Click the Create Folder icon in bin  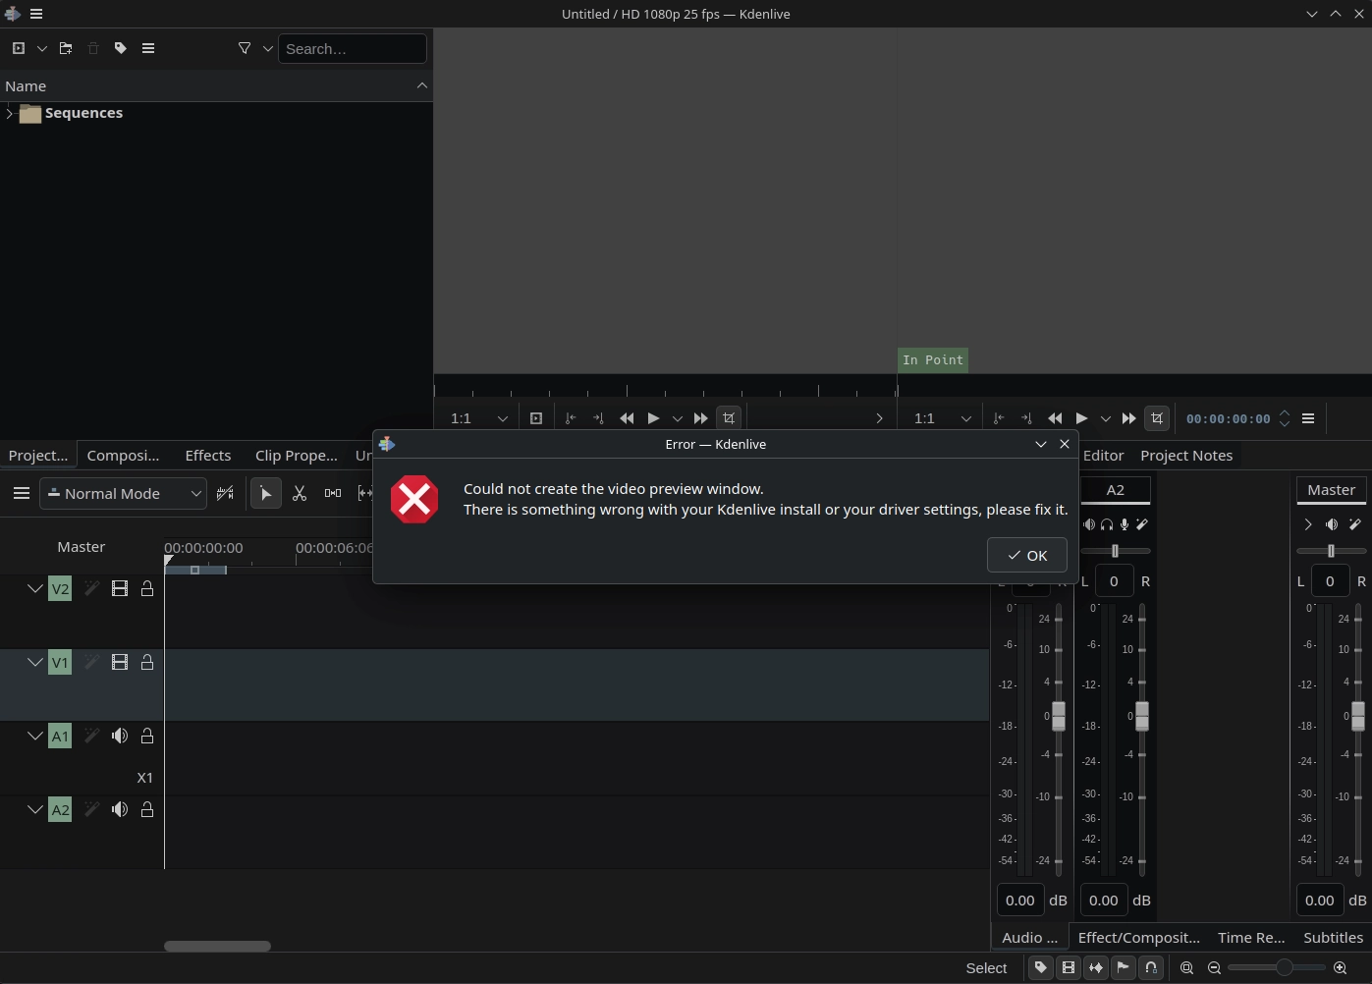pyautogui.click(x=66, y=48)
